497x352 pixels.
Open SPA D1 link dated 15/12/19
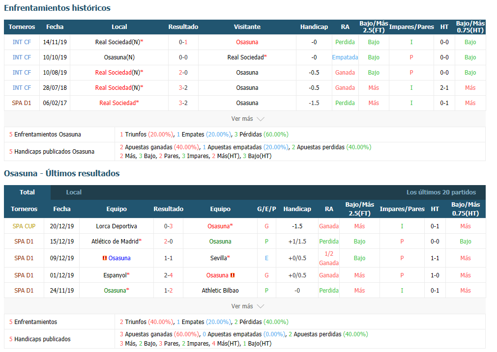[x=24, y=241]
